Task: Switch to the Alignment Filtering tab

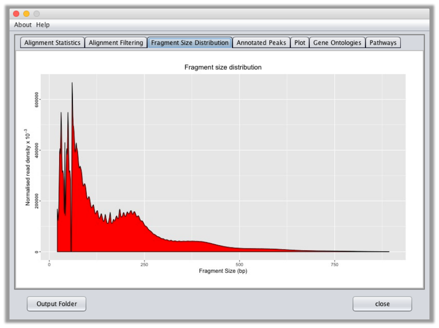Action: 116,42
